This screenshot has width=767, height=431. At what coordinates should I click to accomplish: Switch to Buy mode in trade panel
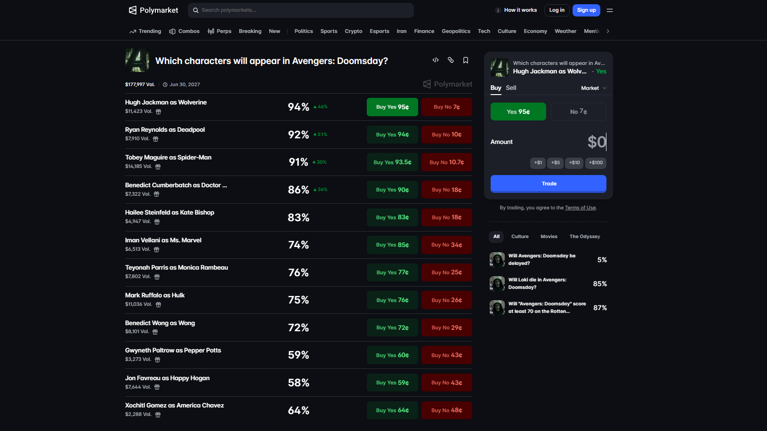(x=496, y=88)
